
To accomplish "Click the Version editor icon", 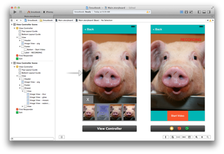I will pyautogui.click(x=191, y=12).
